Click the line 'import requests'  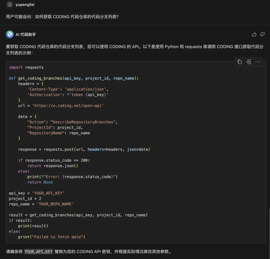pyautogui.click(x=26, y=67)
